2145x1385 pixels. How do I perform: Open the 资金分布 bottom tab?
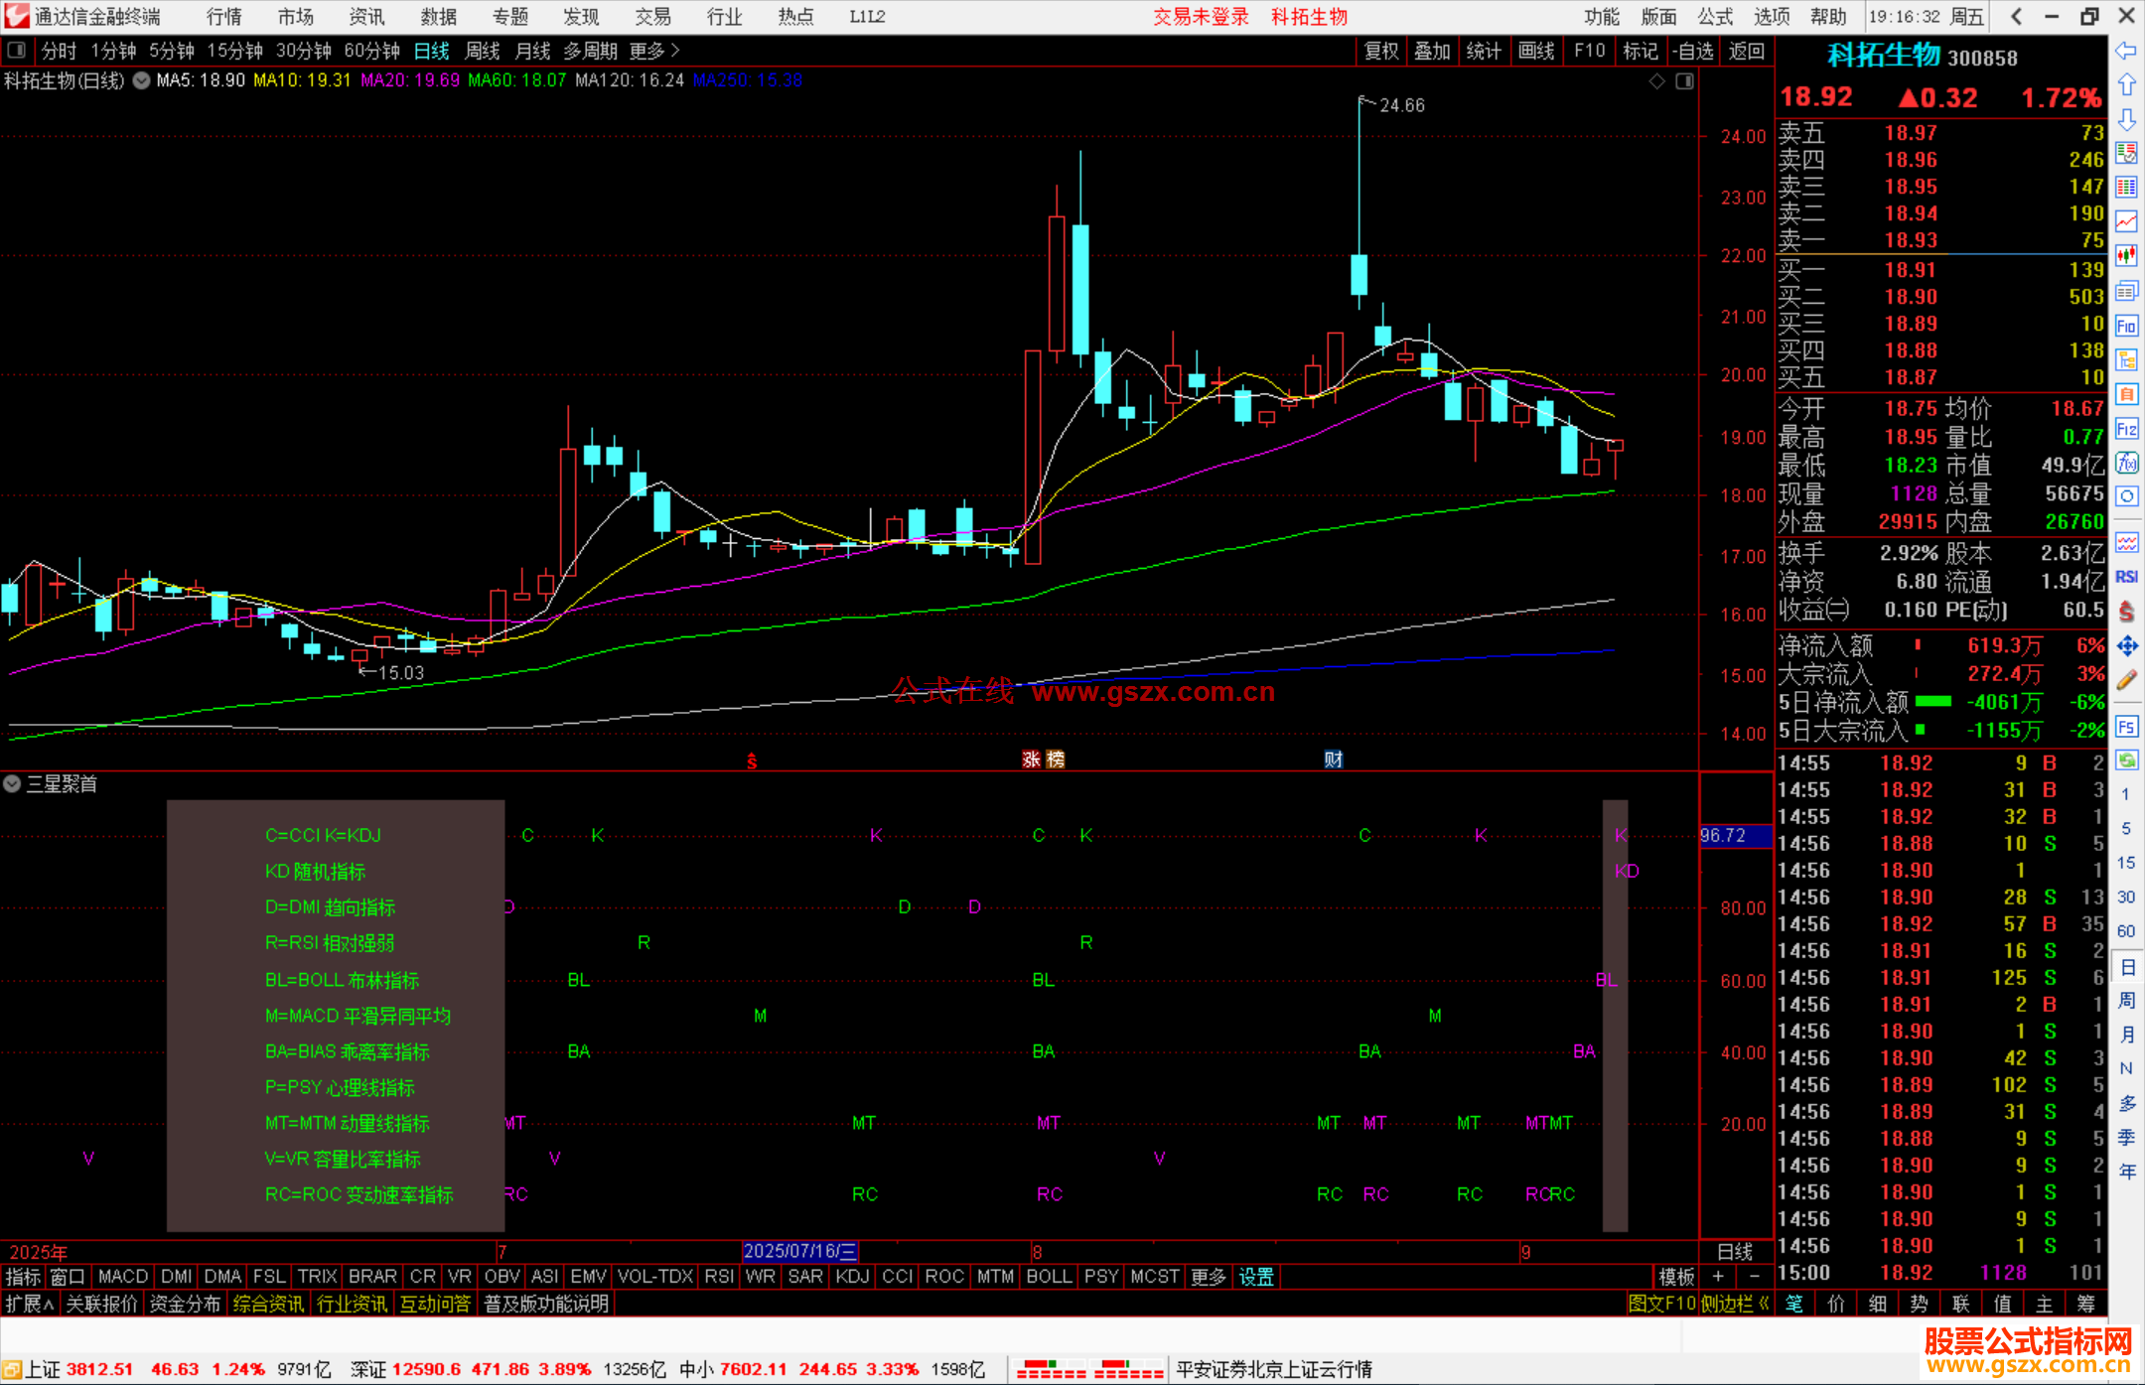(185, 1304)
